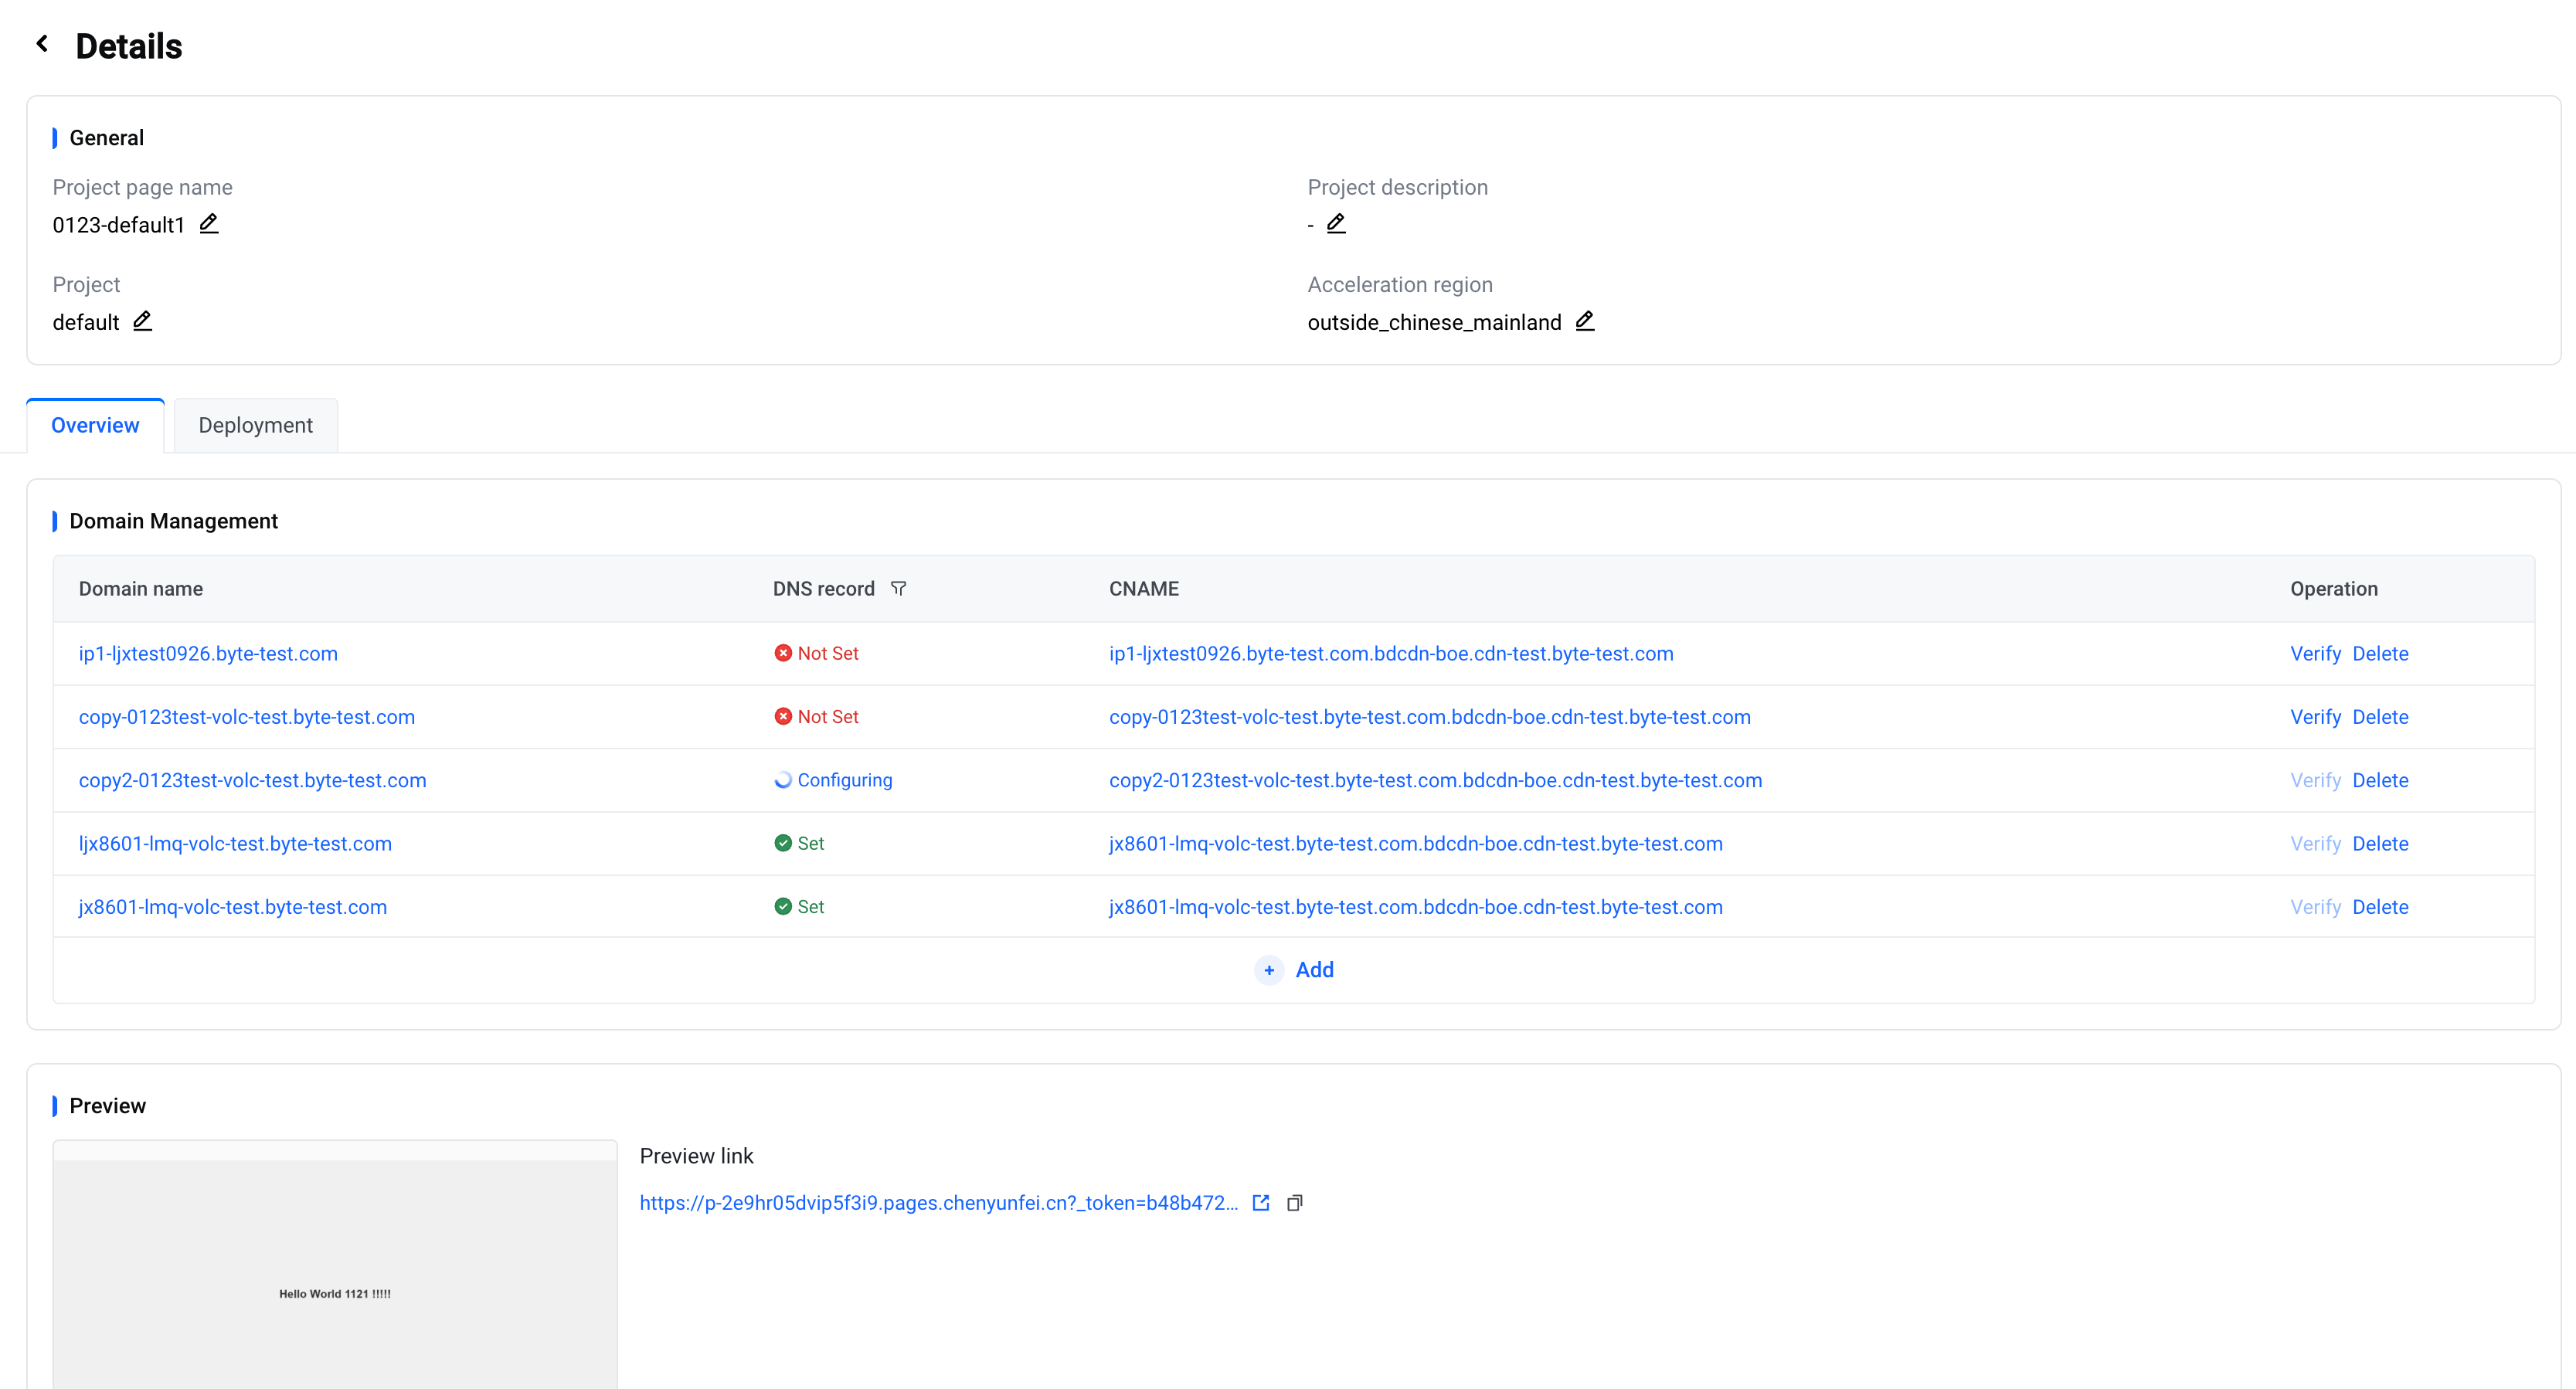Click pencil icon next to default project
Viewport: 2576px width, 1389px height.
(x=143, y=320)
